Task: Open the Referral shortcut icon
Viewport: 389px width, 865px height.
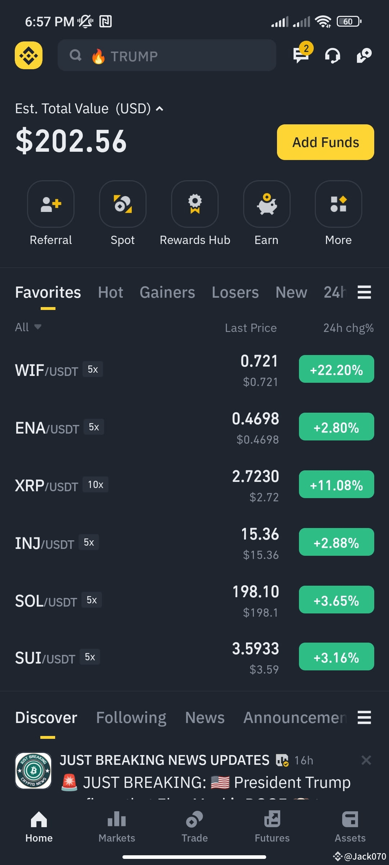Action: [x=51, y=204]
